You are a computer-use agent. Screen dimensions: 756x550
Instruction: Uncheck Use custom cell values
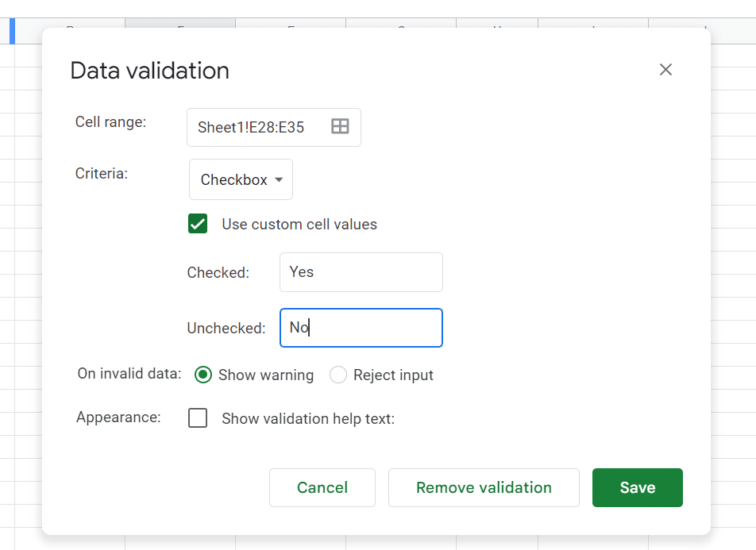(197, 224)
